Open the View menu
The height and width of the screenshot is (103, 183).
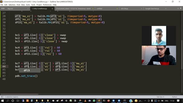click(x=23, y=5)
